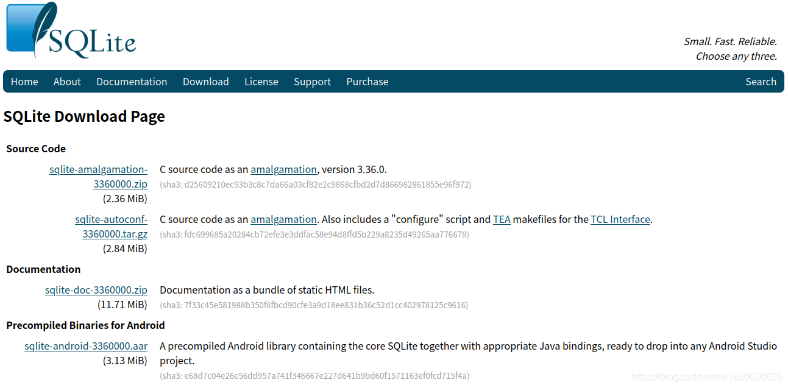
Task: Open the Support menu item
Action: [312, 82]
